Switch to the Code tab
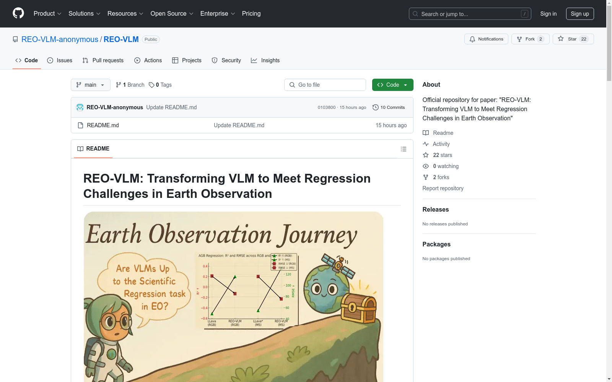Screen dimensions: 612x382 27,60
